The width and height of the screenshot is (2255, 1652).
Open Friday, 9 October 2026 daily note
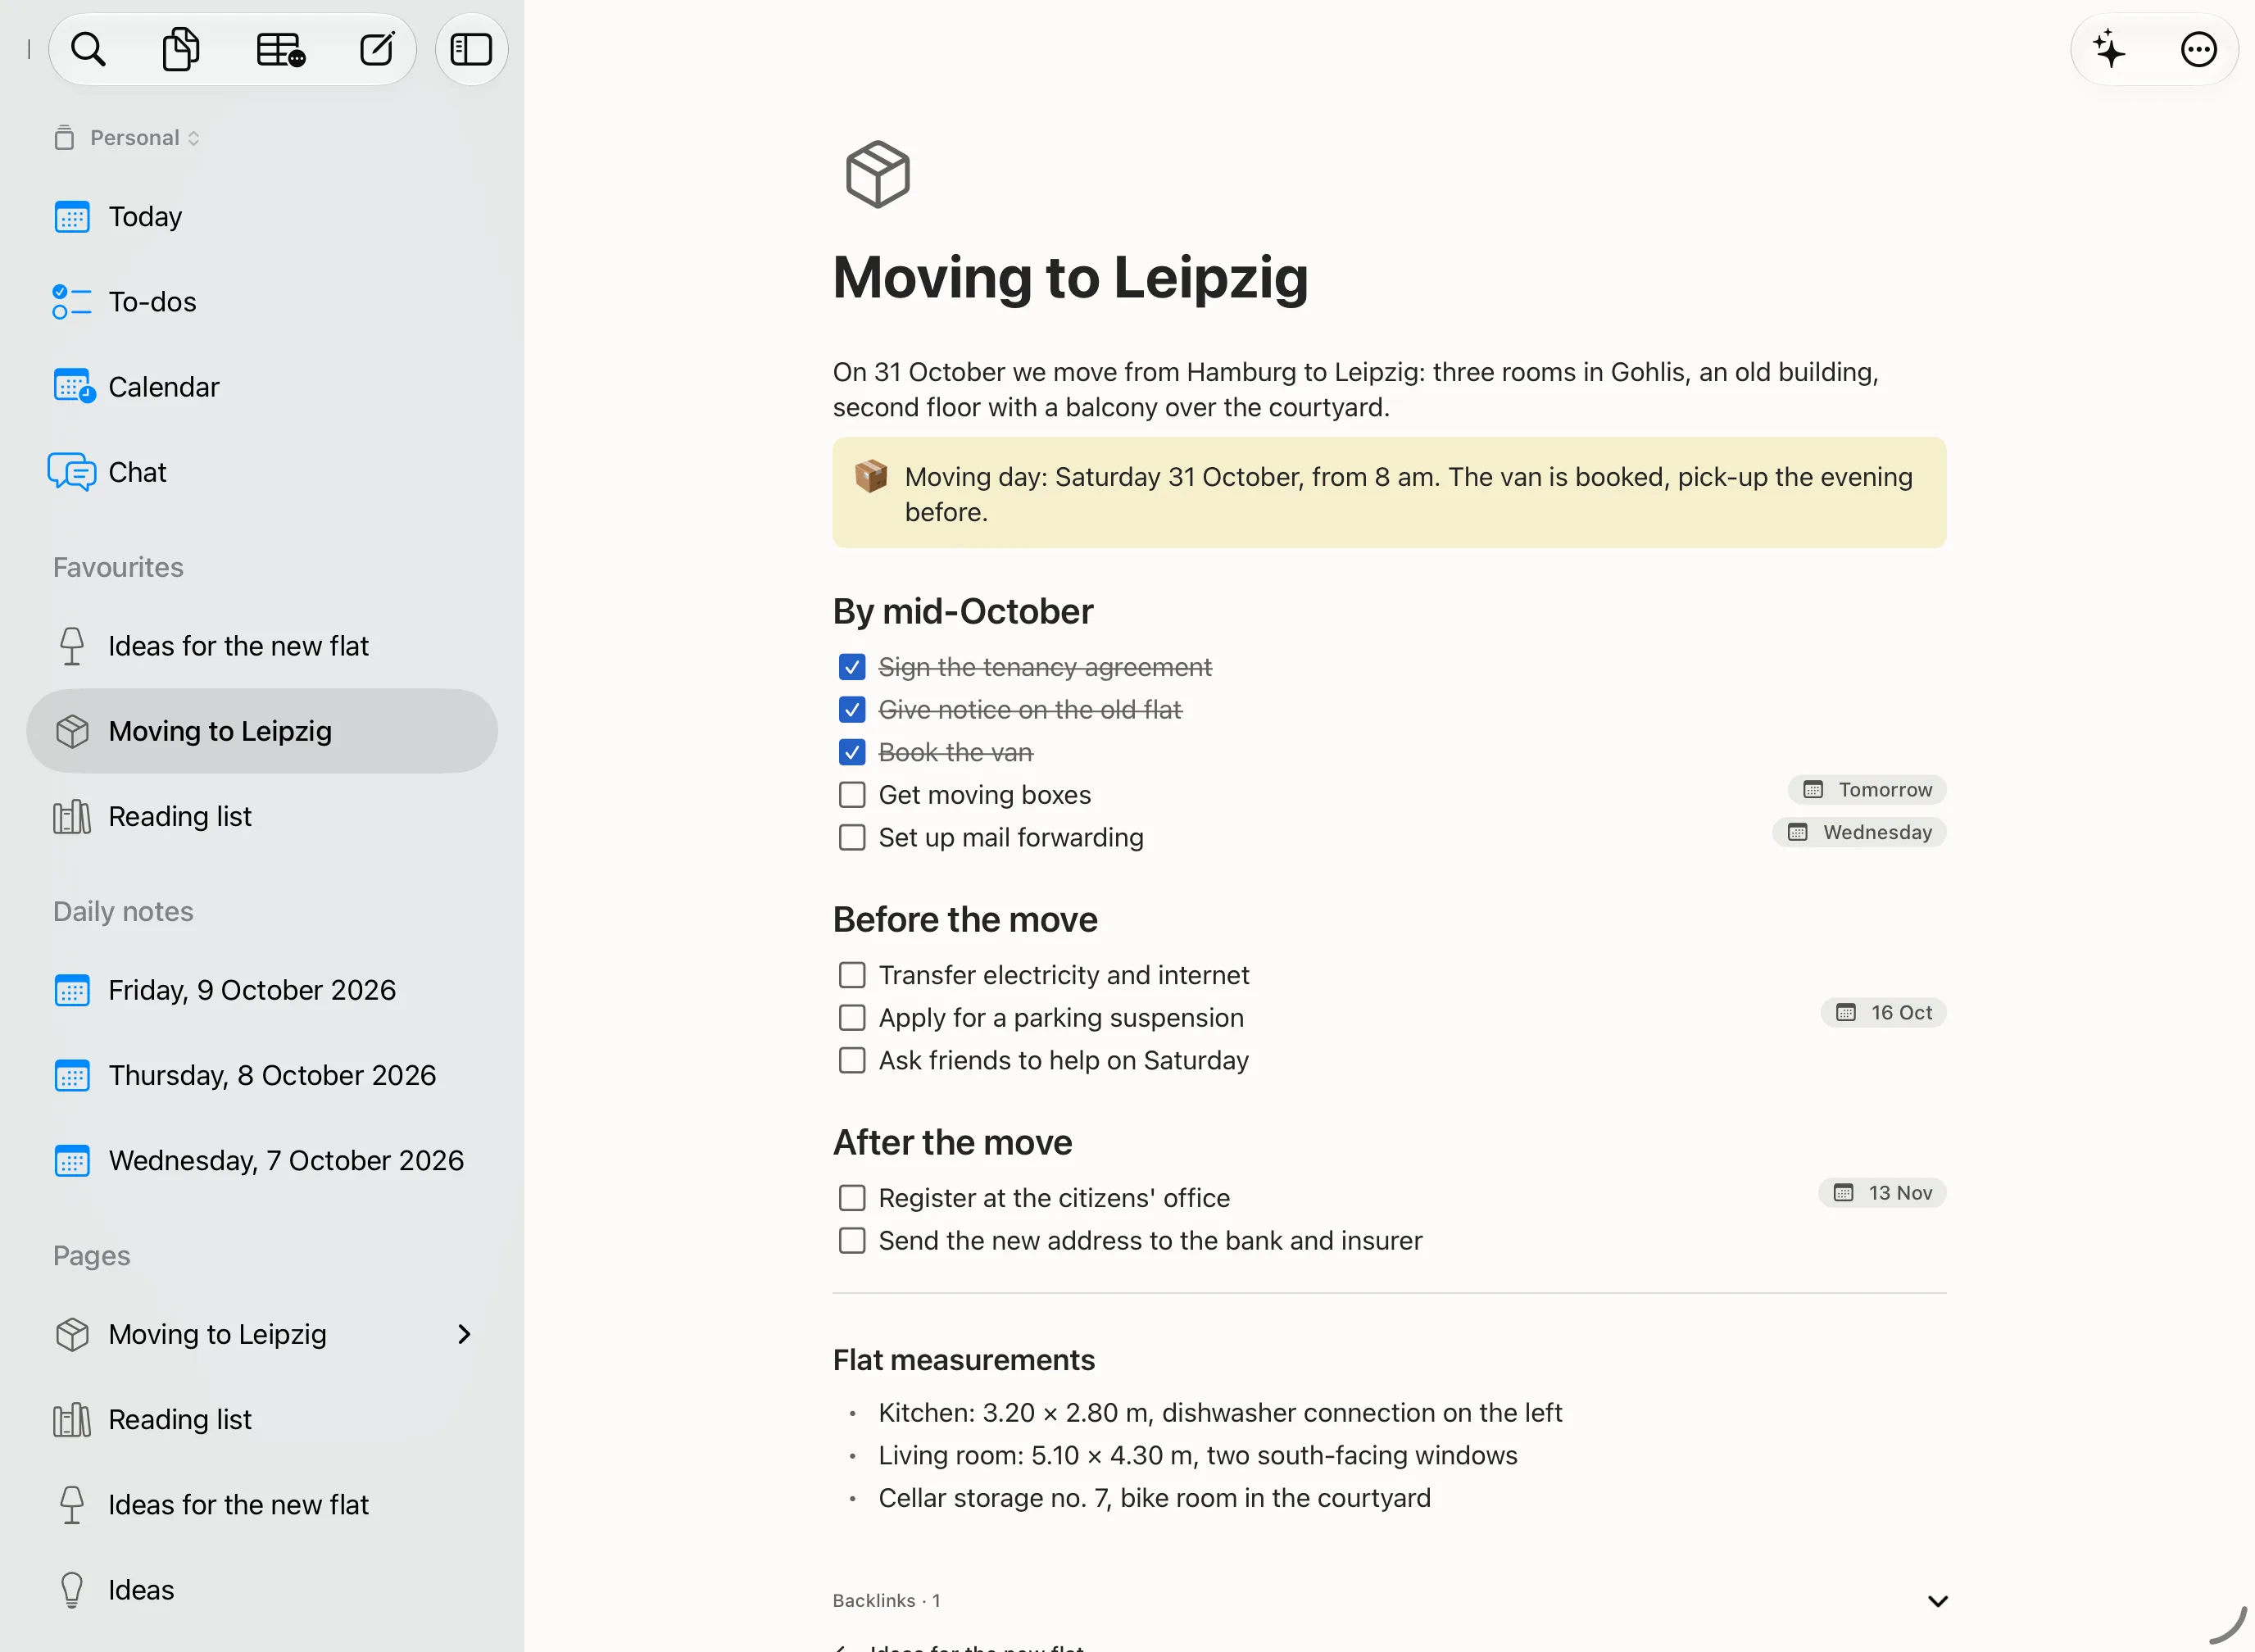tap(262, 990)
